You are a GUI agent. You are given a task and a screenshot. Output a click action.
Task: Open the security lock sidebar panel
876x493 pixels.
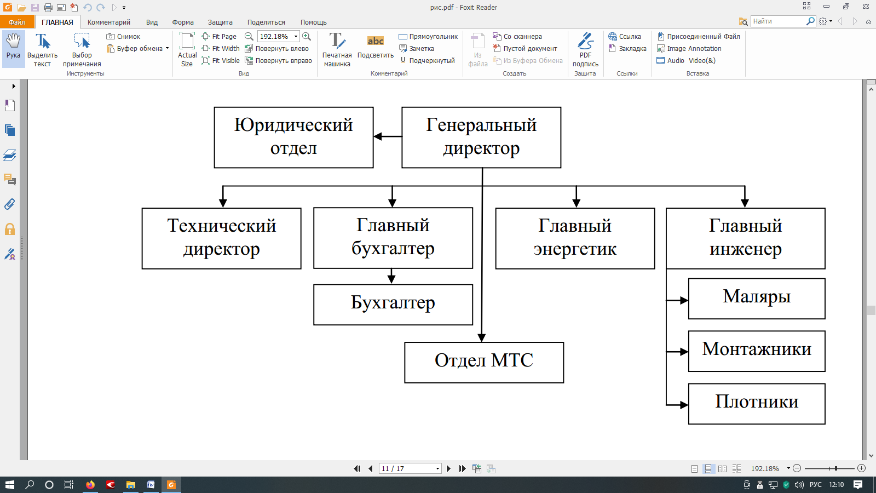point(10,229)
